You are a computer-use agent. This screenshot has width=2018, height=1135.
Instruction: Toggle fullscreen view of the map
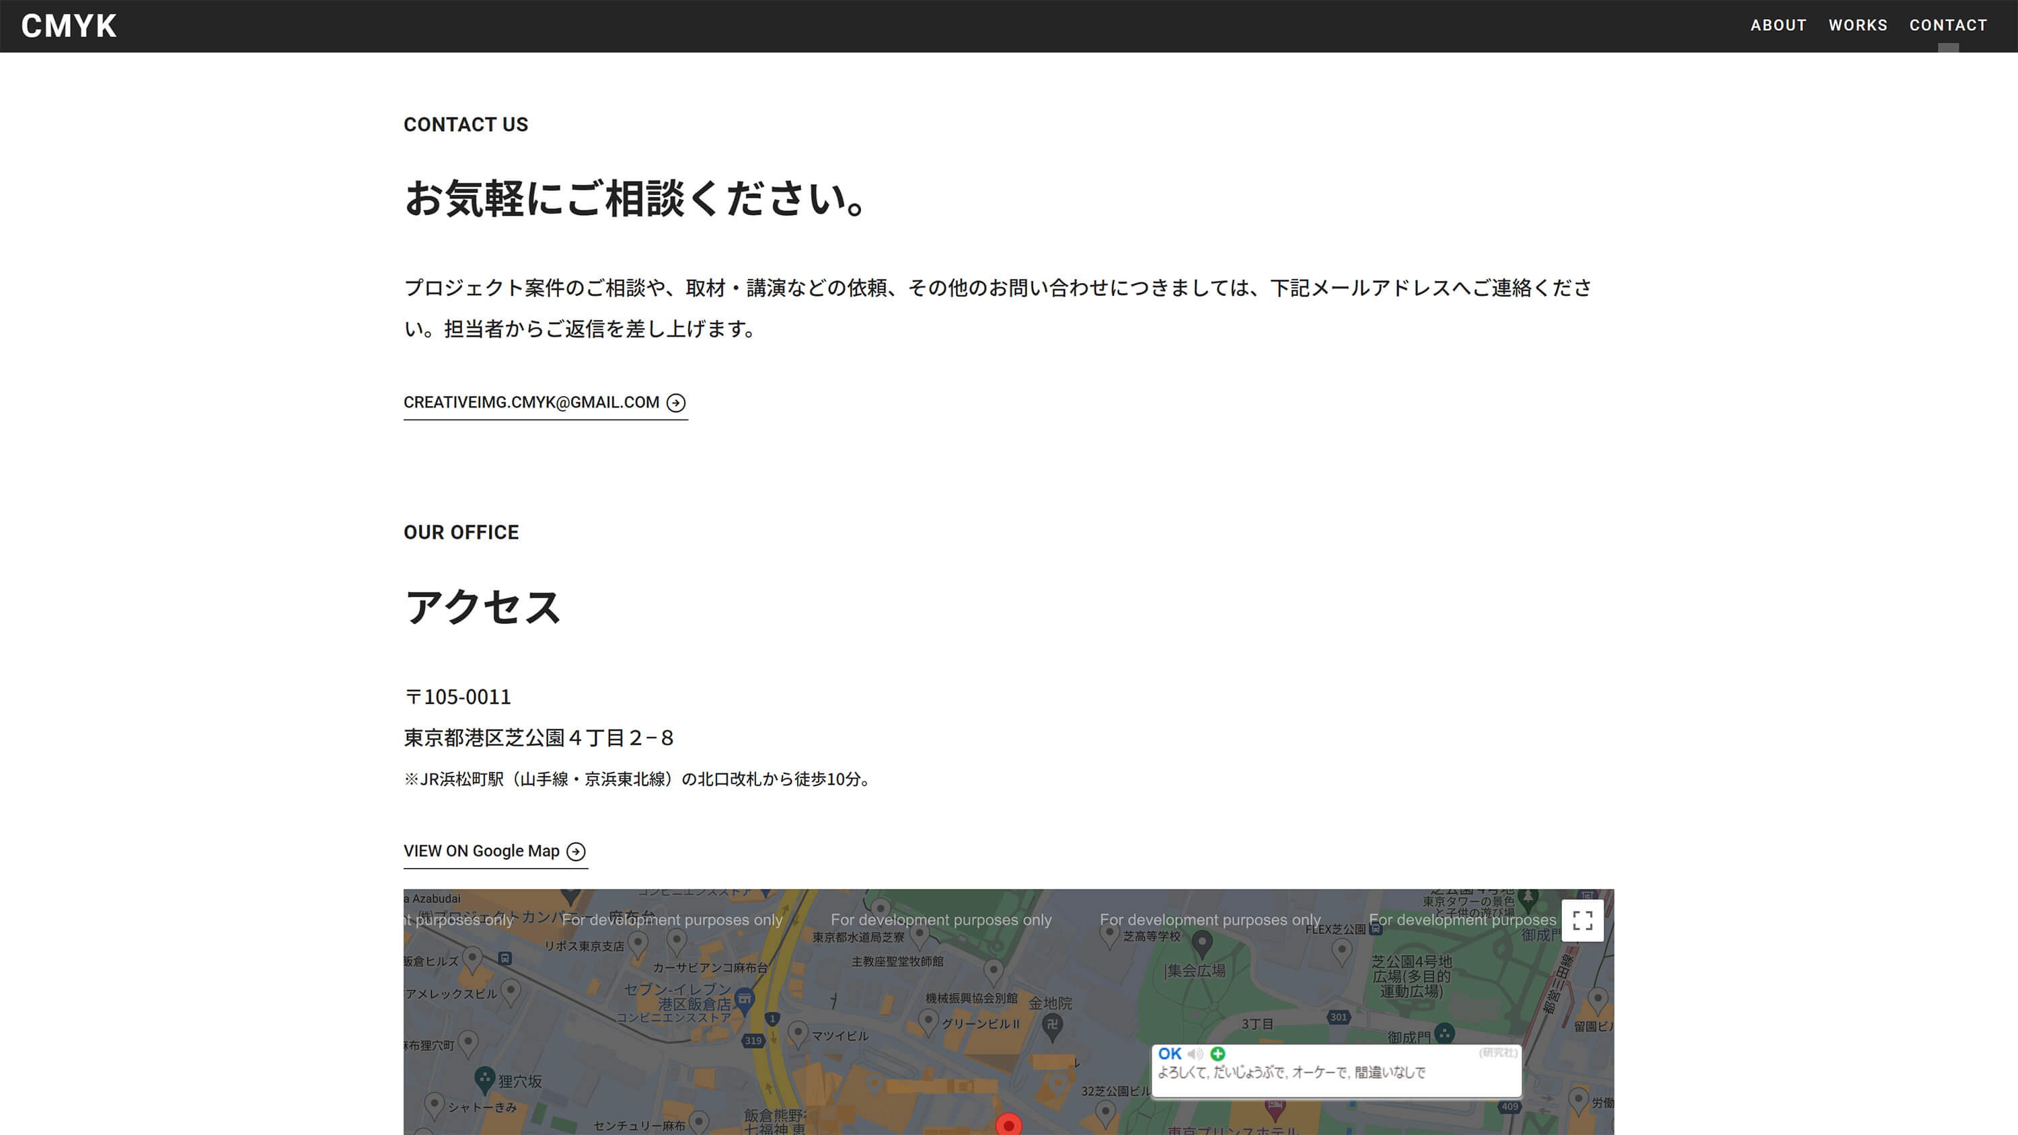[x=1581, y=921]
